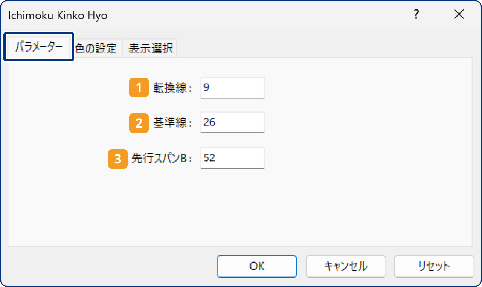The image size is (482, 287).
Task: Click the 転換線 value field showing 9
Action: click(x=232, y=87)
